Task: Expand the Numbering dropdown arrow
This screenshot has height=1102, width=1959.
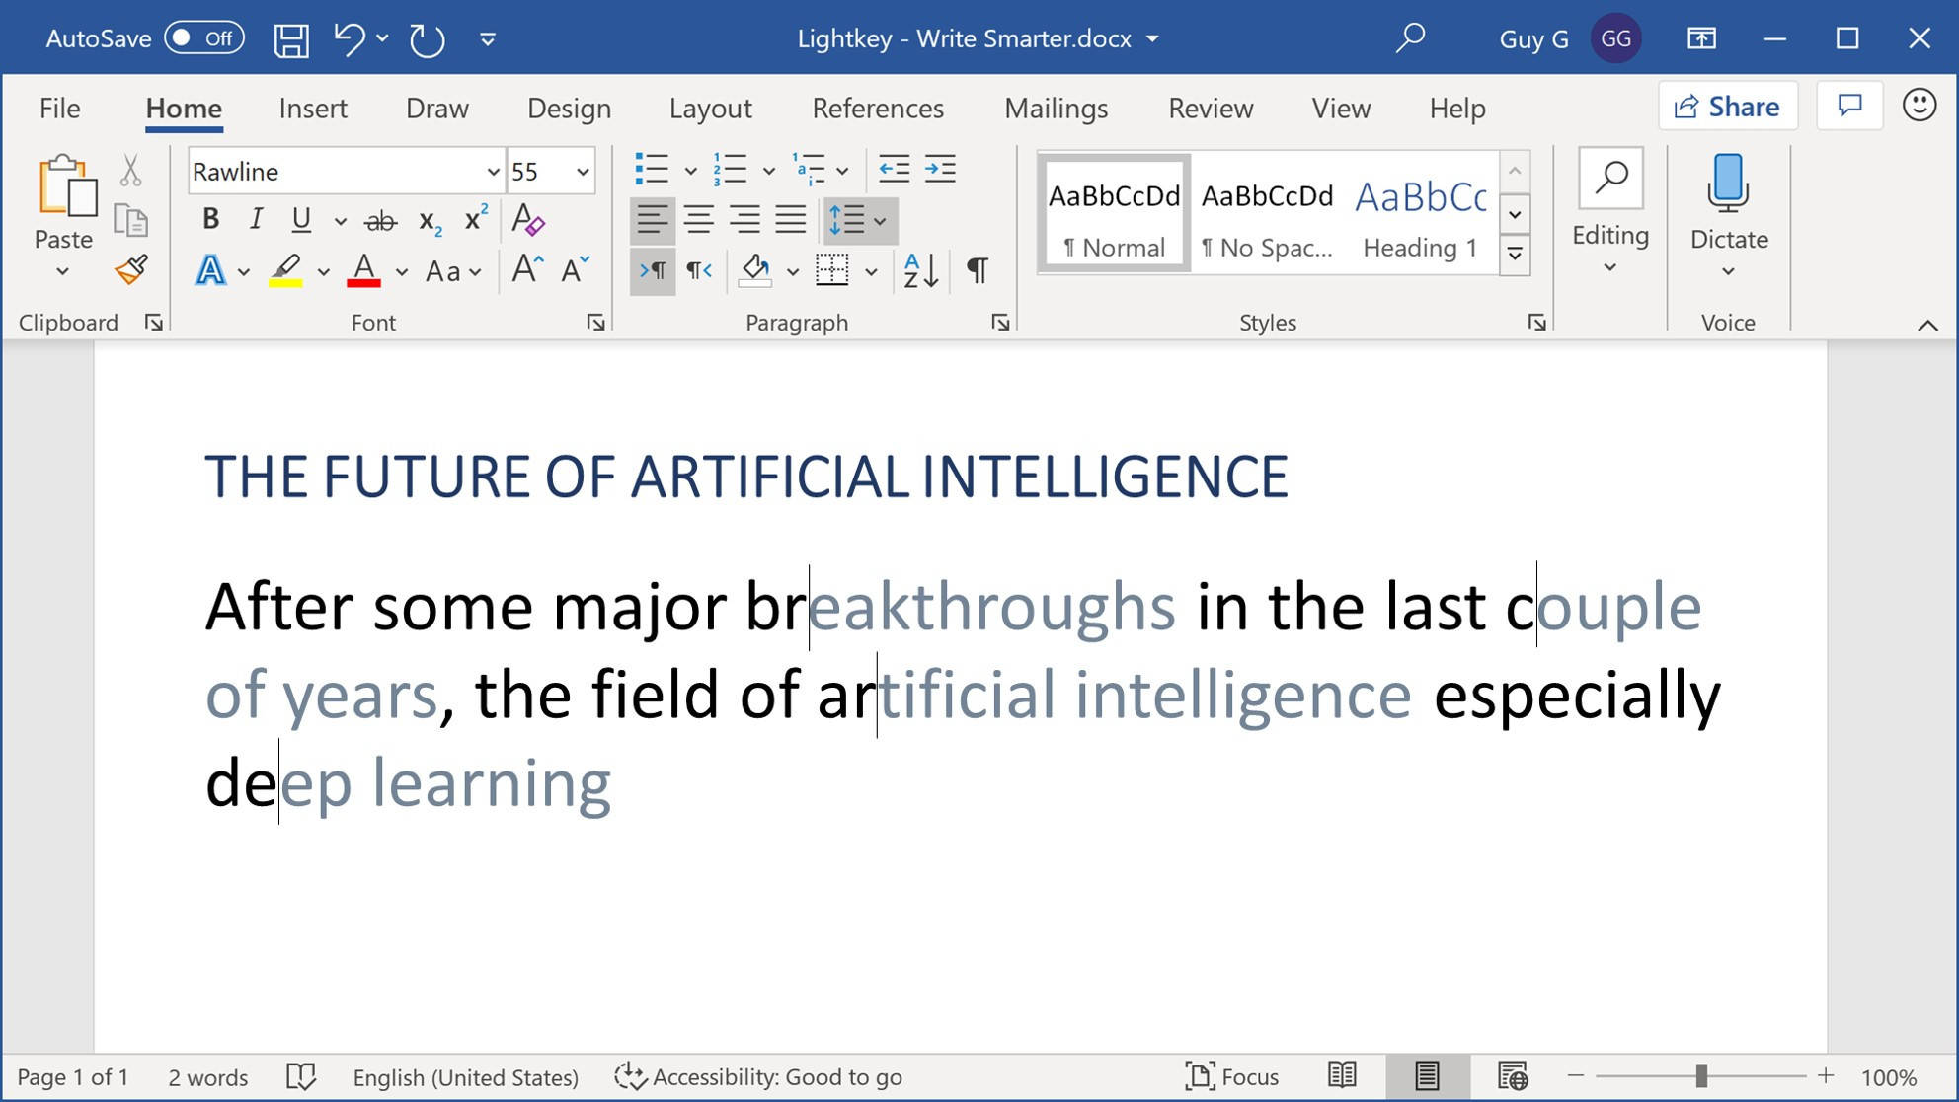Action: 768,171
